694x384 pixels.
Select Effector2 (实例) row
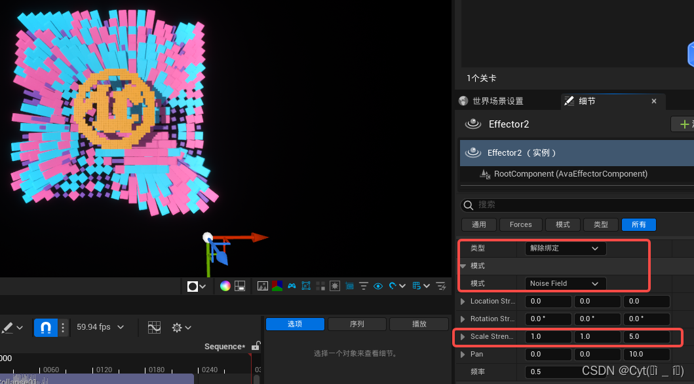577,153
